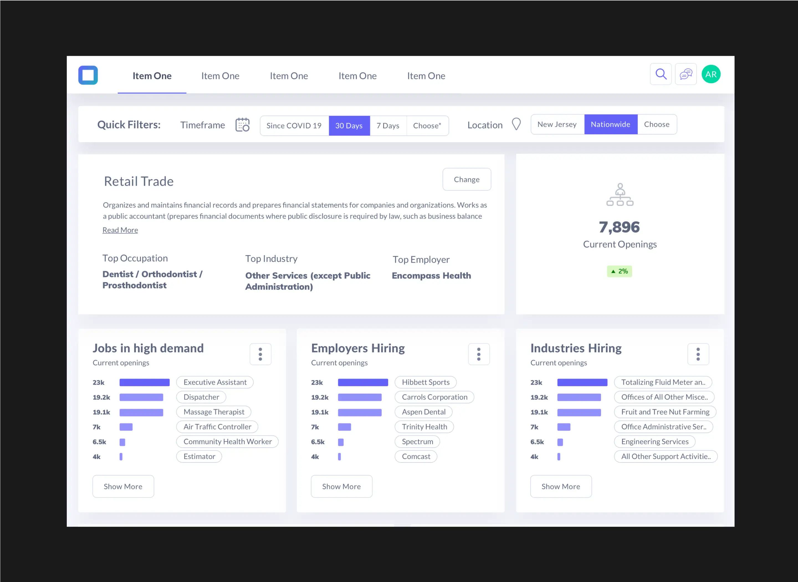The height and width of the screenshot is (582, 798).
Task: Click the Executive Assistant 23k bar
Action: (144, 382)
